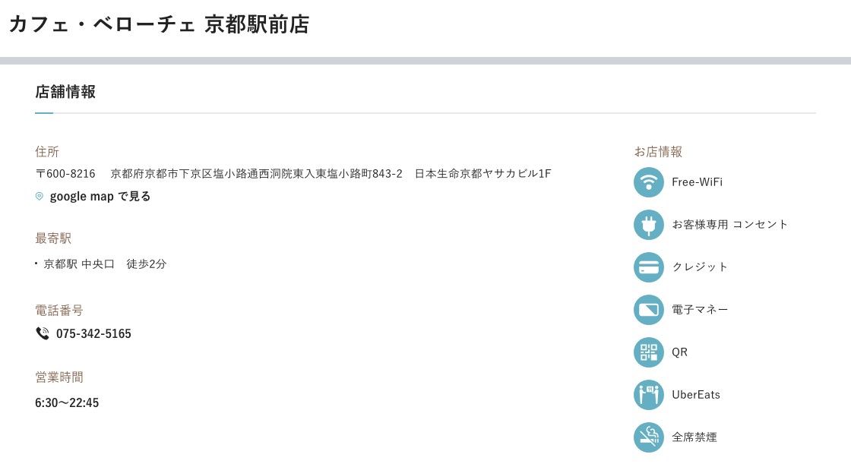Click the 住所 heading
The width and height of the screenshot is (851, 467).
point(47,151)
